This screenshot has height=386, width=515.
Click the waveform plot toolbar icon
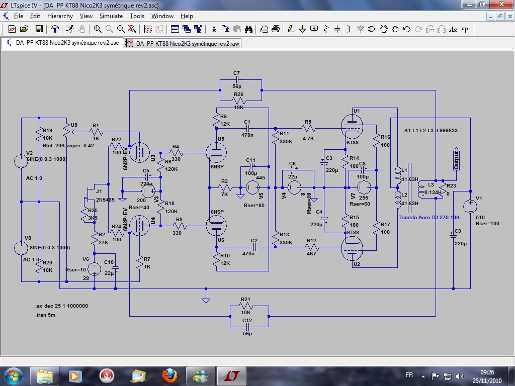[148, 29]
